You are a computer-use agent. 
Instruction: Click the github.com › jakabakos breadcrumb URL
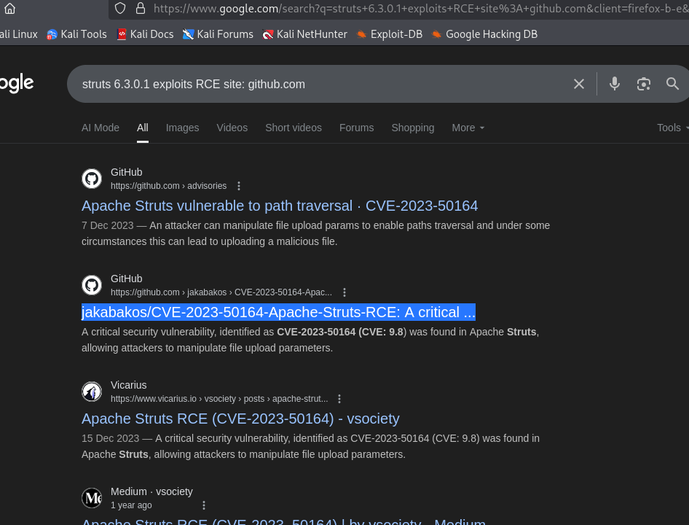(x=221, y=292)
